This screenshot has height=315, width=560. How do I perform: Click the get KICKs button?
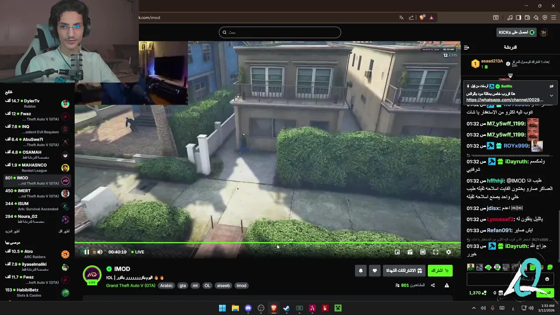point(516,32)
